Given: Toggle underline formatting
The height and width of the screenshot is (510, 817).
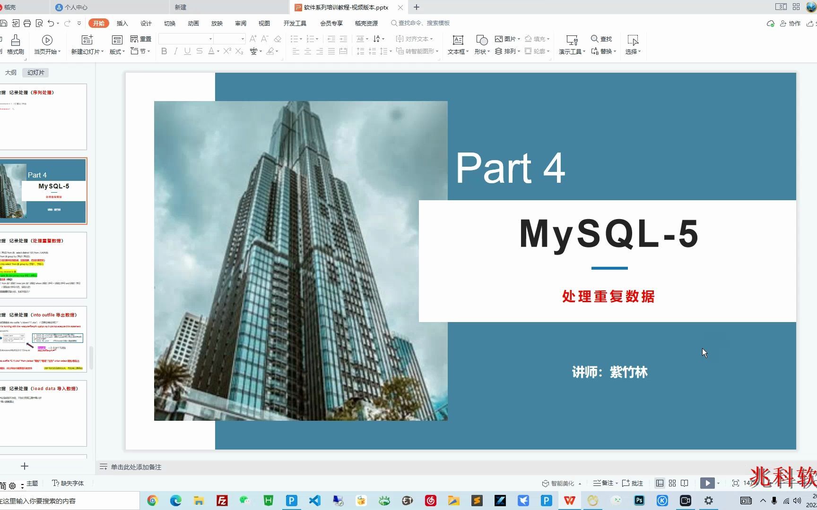Looking at the screenshot, I should pos(187,51).
